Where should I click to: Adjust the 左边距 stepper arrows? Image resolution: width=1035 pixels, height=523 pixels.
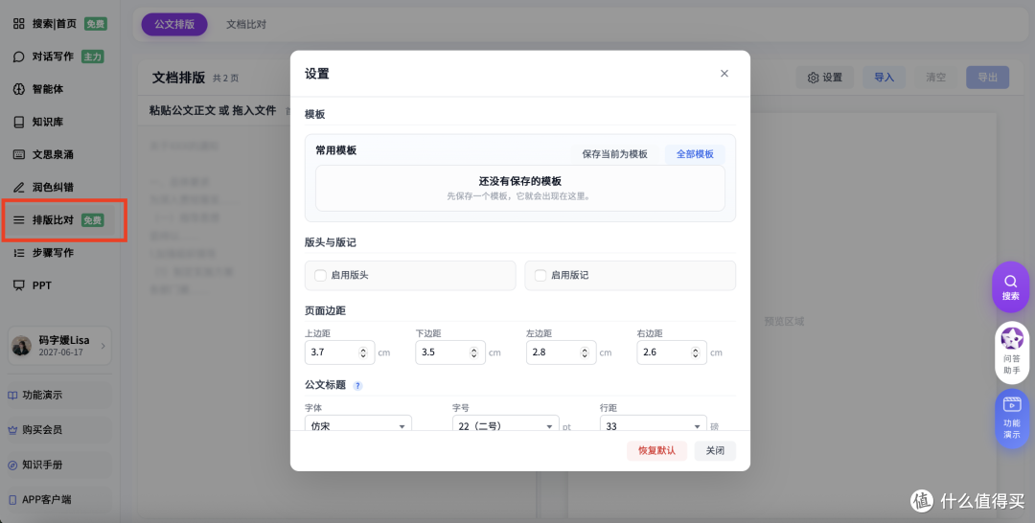tap(585, 352)
